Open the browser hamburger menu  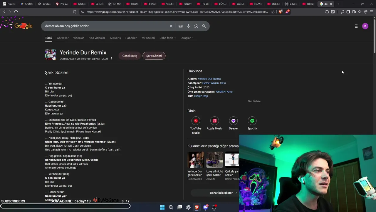click(372, 12)
